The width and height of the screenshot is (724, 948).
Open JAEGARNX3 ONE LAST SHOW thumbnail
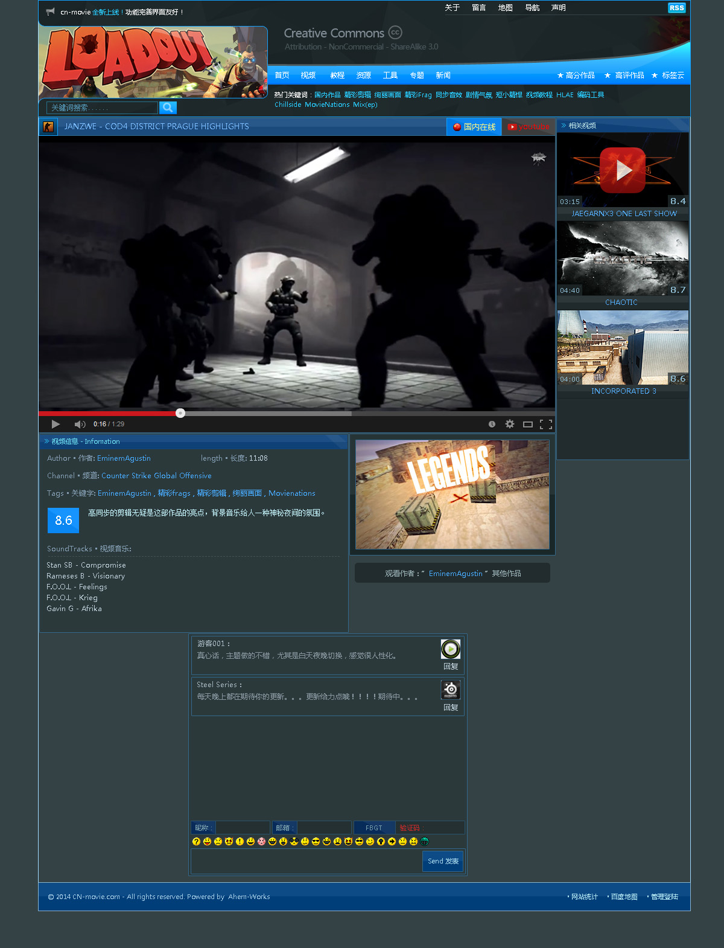click(623, 170)
